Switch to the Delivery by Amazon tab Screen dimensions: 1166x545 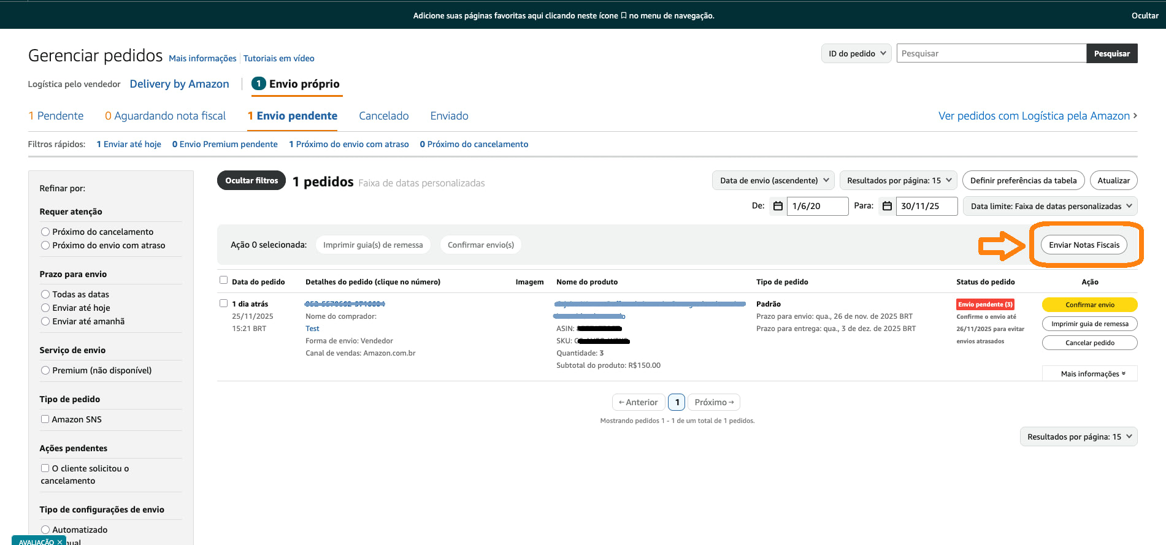coord(179,84)
